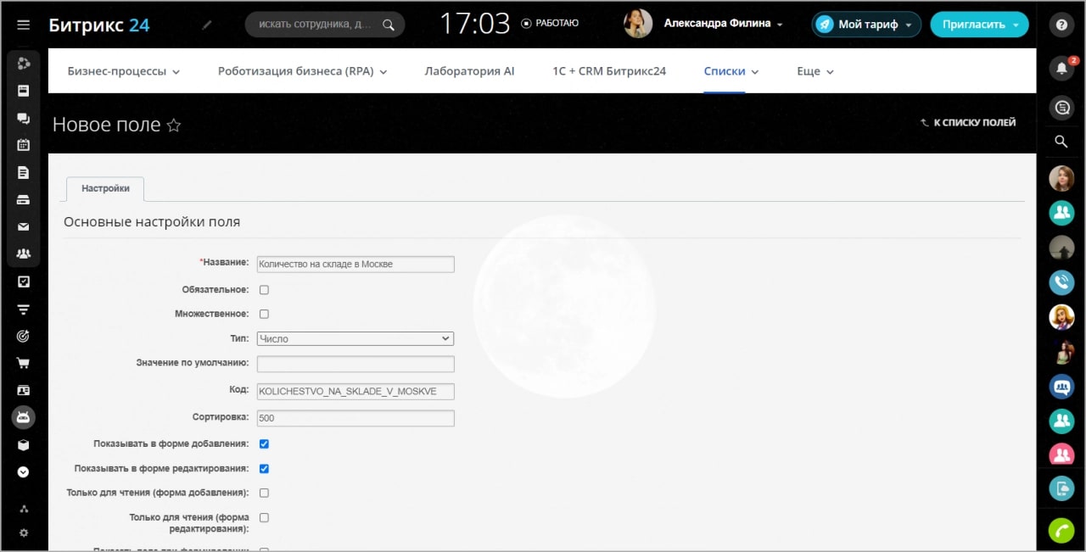
Task: Click the mail envelope icon in sidebar
Action: tap(23, 226)
